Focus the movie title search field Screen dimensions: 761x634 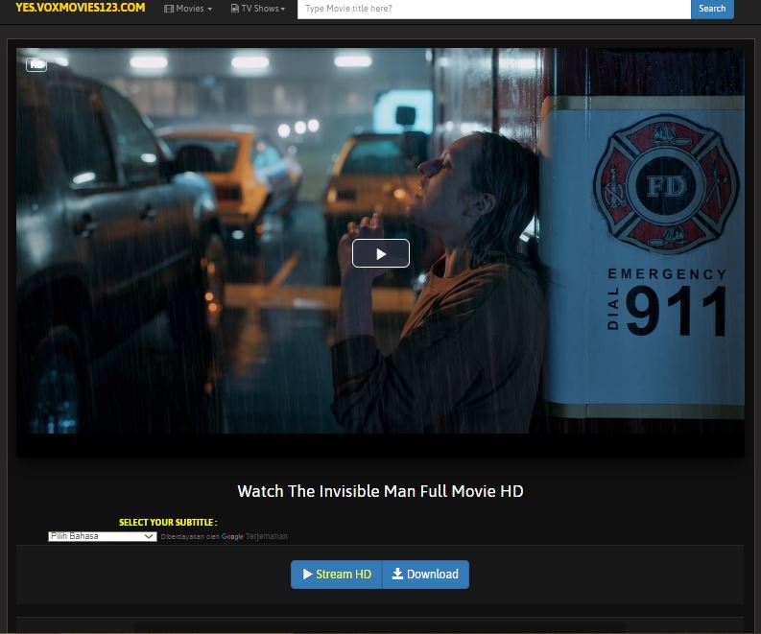(x=493, y=9)
